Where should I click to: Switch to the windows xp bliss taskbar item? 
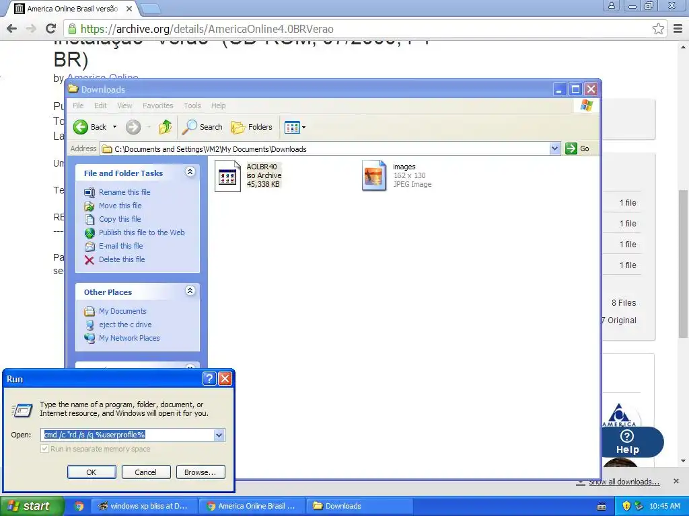click(143, 506)
